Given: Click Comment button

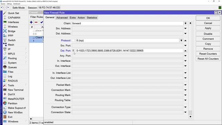Looking at the screenshot, I should point(208,39).
